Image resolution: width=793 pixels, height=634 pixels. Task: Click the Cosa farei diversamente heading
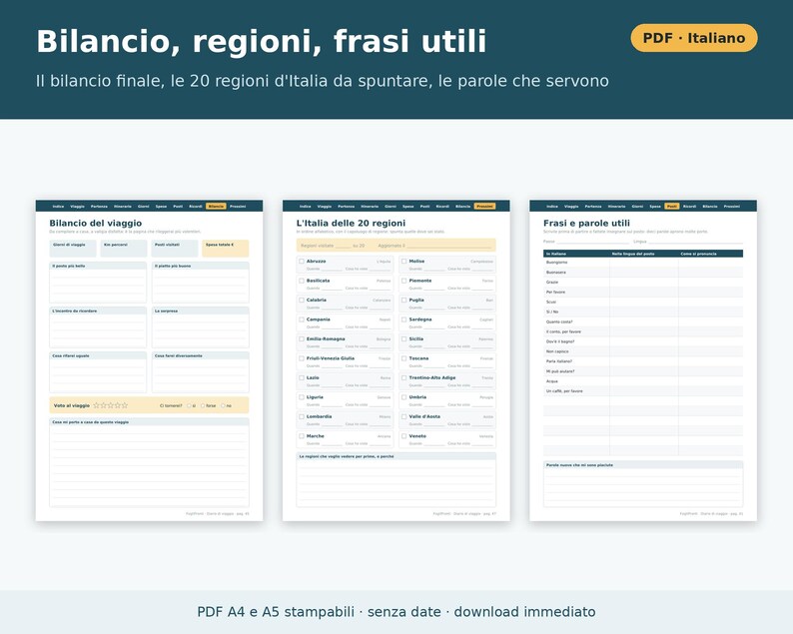(179, 355)
